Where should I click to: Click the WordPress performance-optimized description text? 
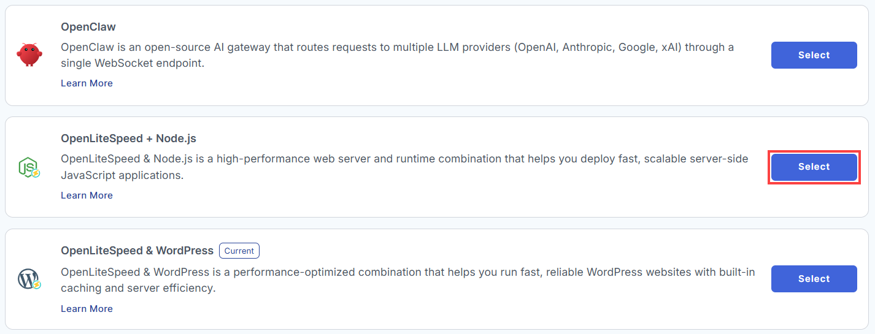point(407,279)
